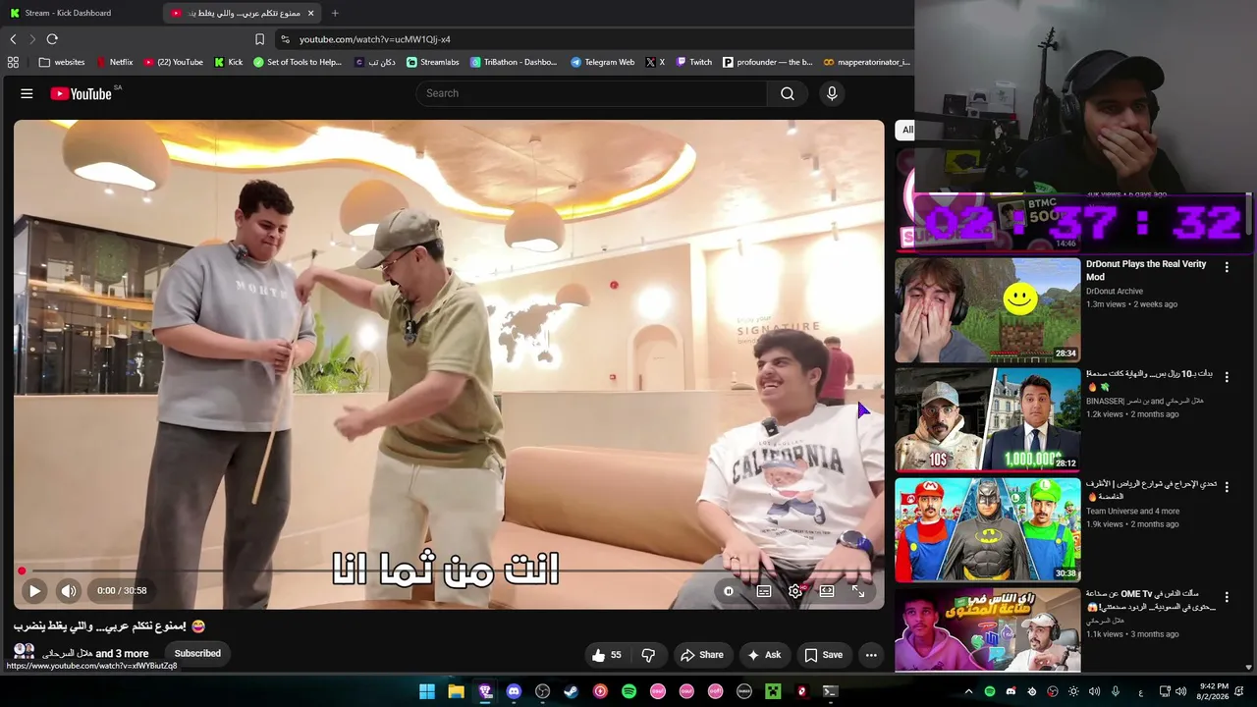Viewport: 1257px width, 707px height.
Task: Open the 'websites' bookmarks folder
Action: tap(62, 62)
